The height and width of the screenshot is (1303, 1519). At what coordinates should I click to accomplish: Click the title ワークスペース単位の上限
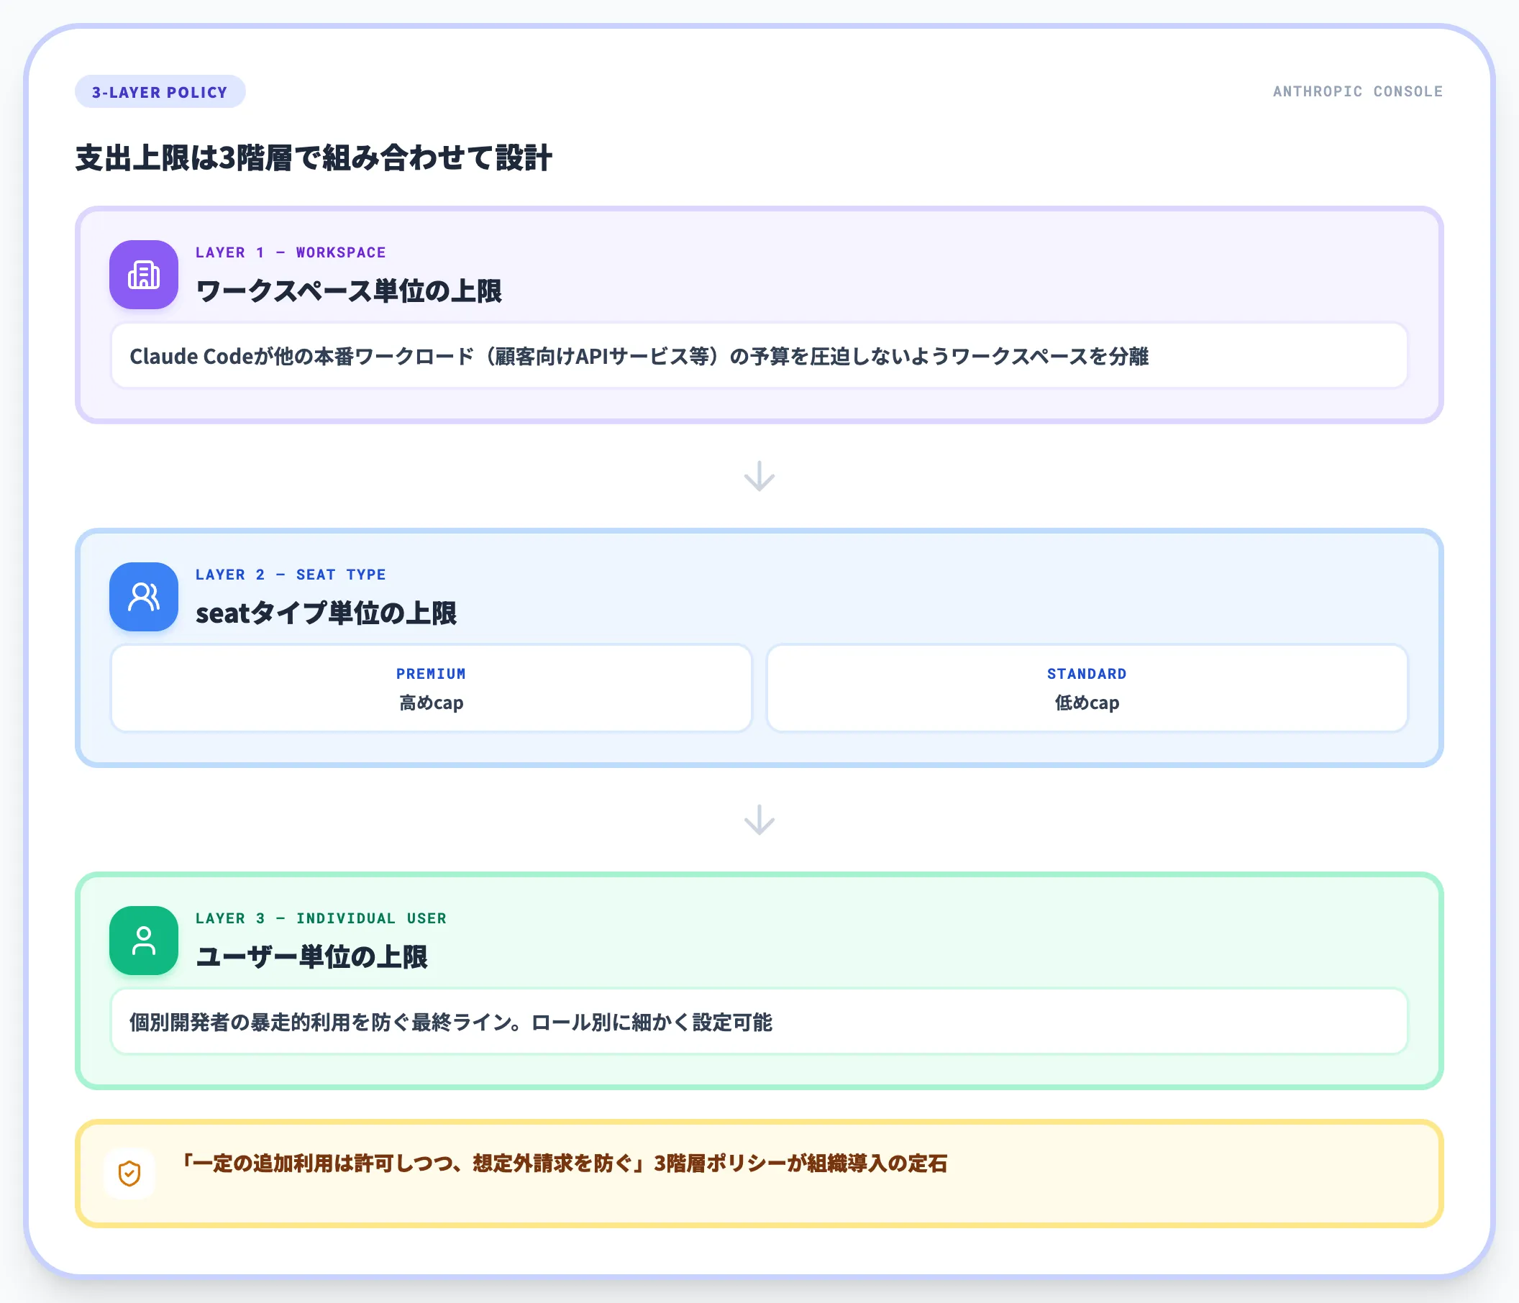tap(348, 291)
